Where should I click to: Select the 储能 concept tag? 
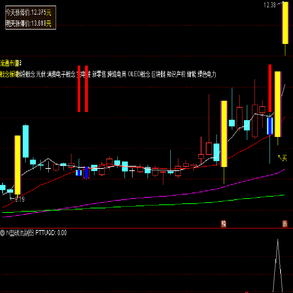tap(192, 74)
